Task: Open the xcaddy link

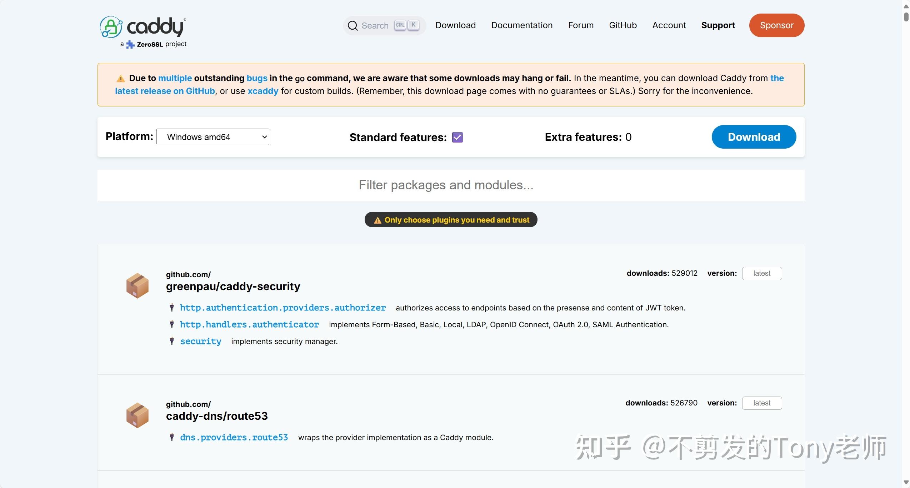Action: [x=263, y=91]
